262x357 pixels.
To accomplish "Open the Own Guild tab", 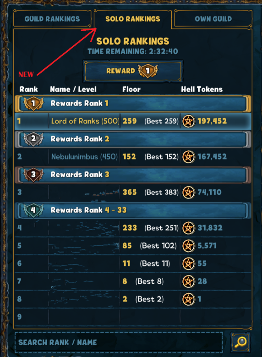I will point(213,19).
